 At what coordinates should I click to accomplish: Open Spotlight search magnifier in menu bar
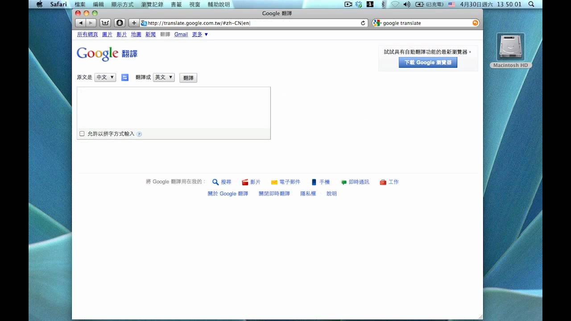(531, 4)
